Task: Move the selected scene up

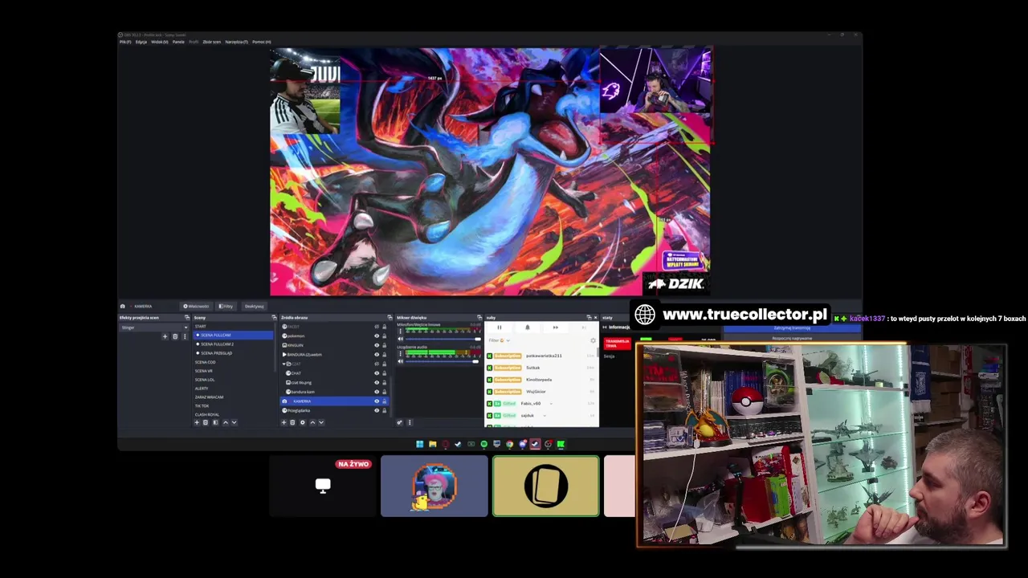Action: (x=226, y=422)
